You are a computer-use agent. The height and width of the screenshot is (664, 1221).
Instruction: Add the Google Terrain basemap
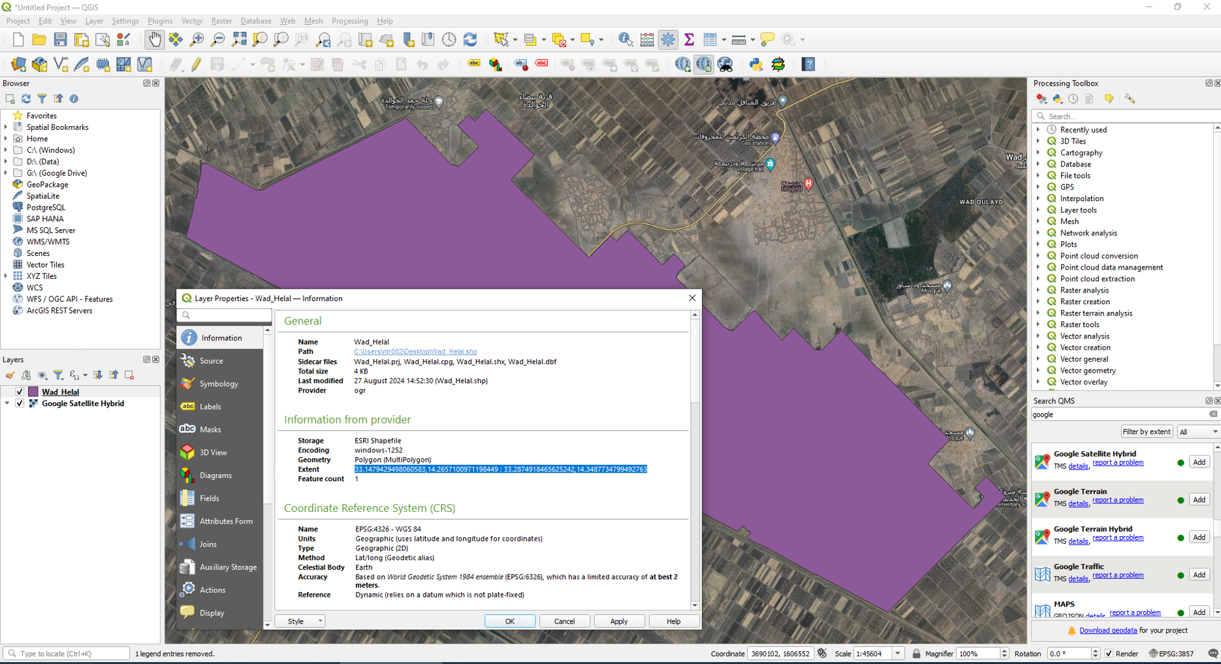pyautogui.click(x=1199, y=499)
